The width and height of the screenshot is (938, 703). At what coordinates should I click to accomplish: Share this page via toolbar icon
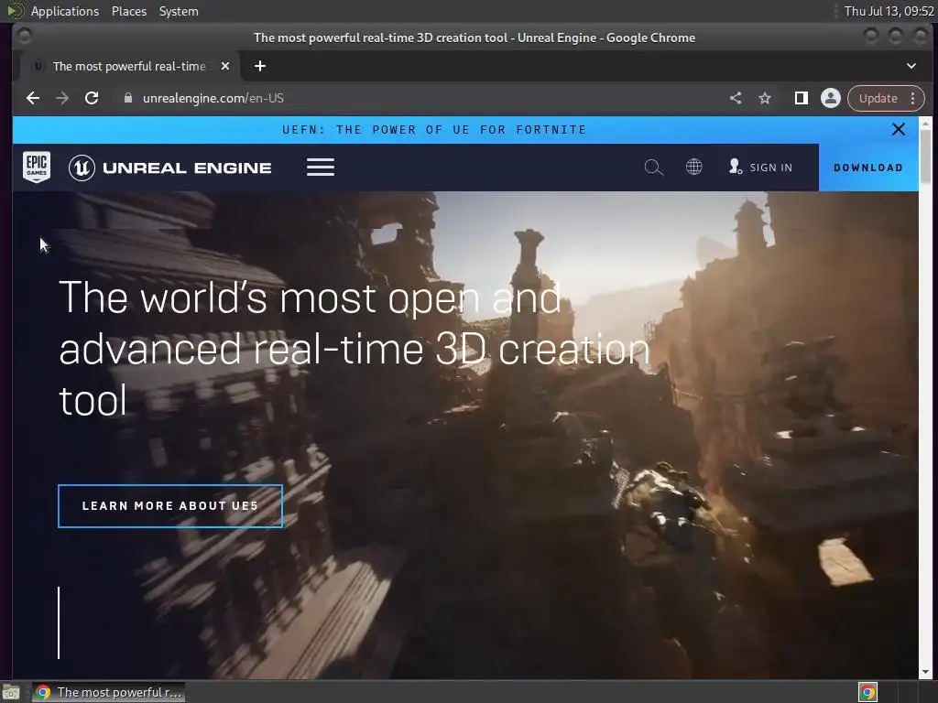(736, 98)
